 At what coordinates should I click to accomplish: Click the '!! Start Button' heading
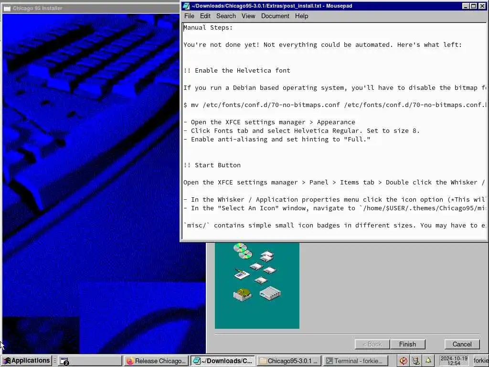(212, 165)
